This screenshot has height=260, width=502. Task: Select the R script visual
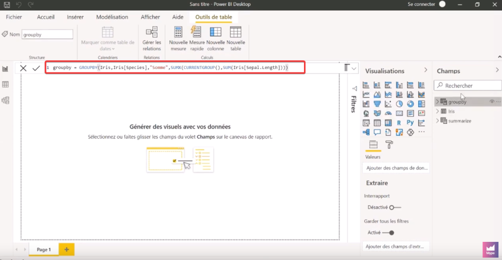click(x=399, y=123)
